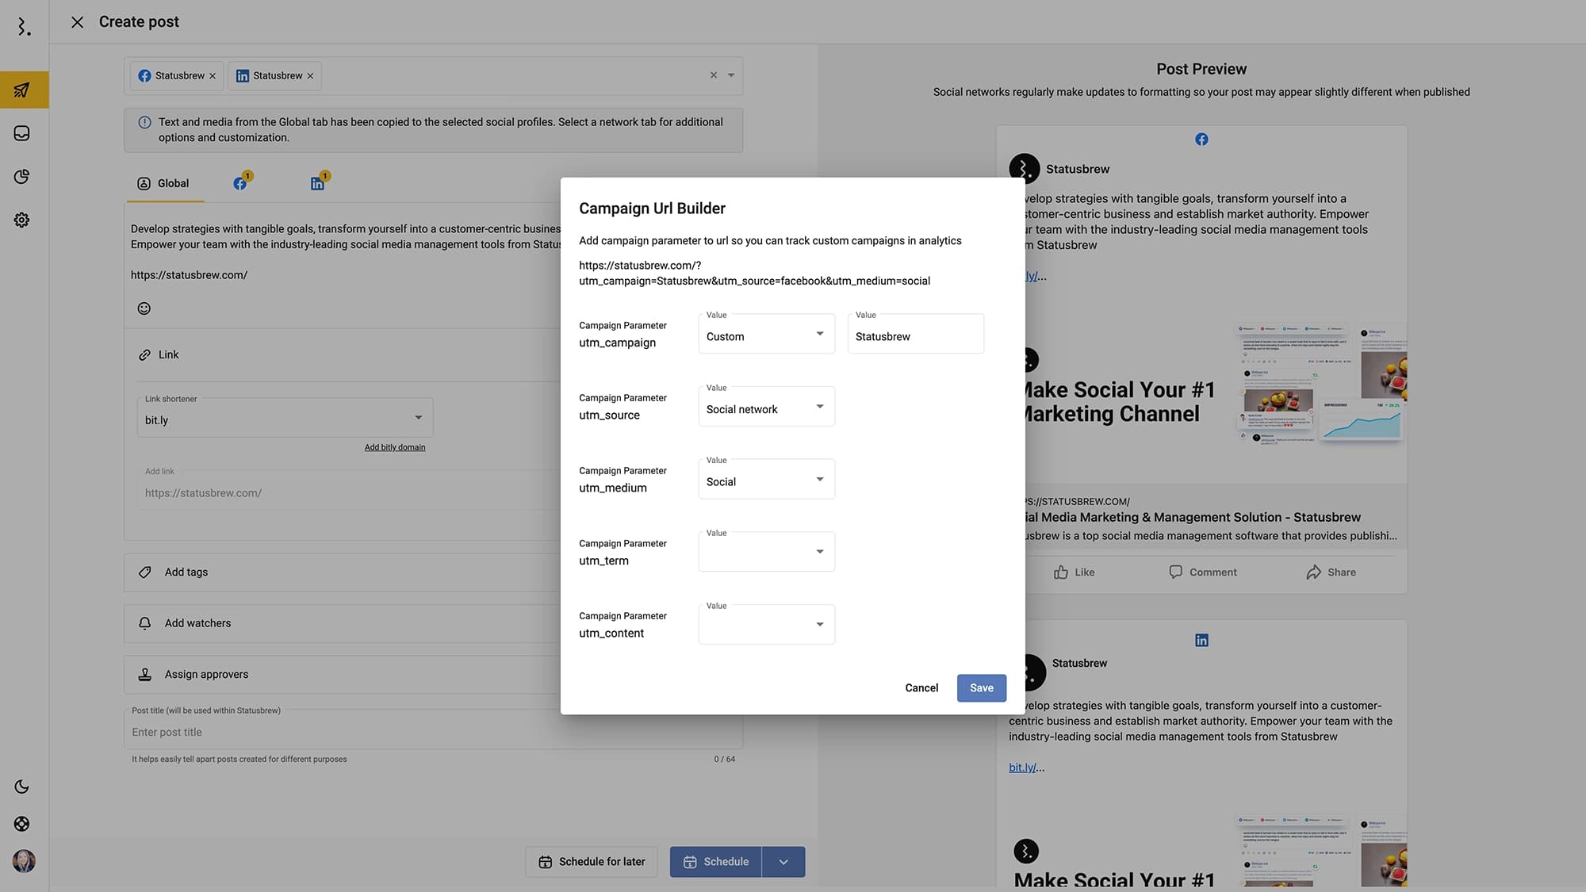
Task: Click the Add watchers row label
Action: 197,623
